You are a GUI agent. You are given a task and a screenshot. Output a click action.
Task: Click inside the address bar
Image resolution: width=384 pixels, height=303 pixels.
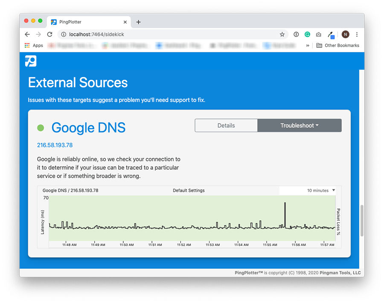pos(128,34)
